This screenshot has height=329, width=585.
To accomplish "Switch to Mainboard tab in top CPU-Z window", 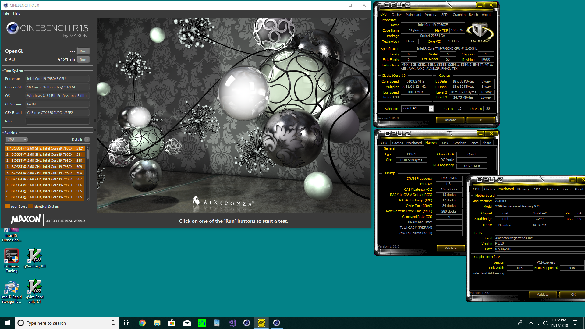I will [413, 15].
